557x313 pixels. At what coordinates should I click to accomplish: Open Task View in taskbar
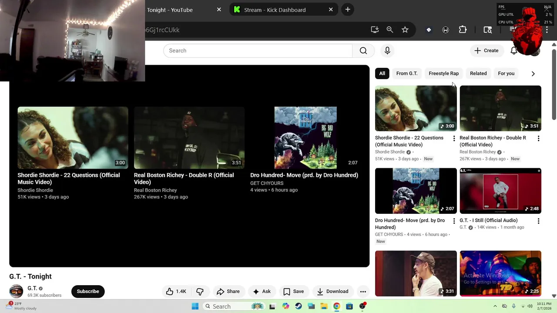tap(272, 306)
